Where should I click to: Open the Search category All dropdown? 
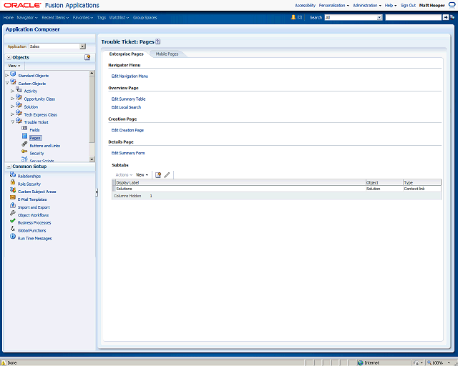point(379,17)
